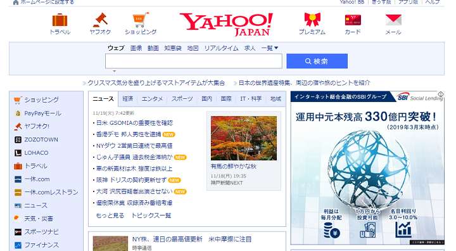The image size is (456, 251).
Task: Click the sidebar ヤフオク! gavel icon
Action: coord(18,126)
